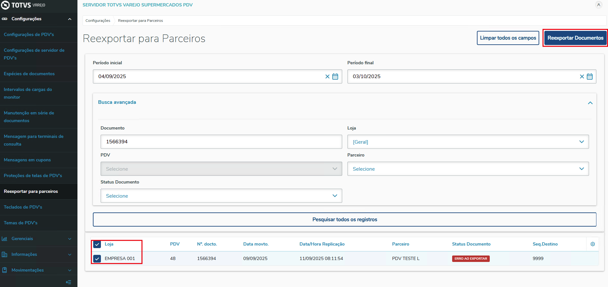Viewport: 608px width, 287px height.
Task: Focus the Período inicial date field
Action: [x=217, y=76]
